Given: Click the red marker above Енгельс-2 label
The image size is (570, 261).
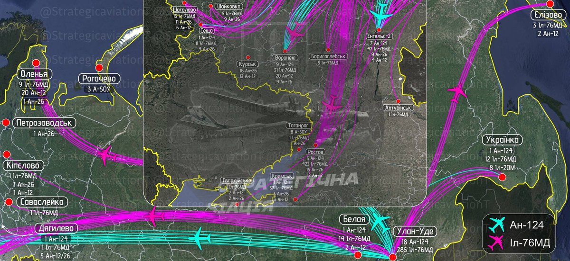Looking at the screenshot, I should (x=380, y=29).
